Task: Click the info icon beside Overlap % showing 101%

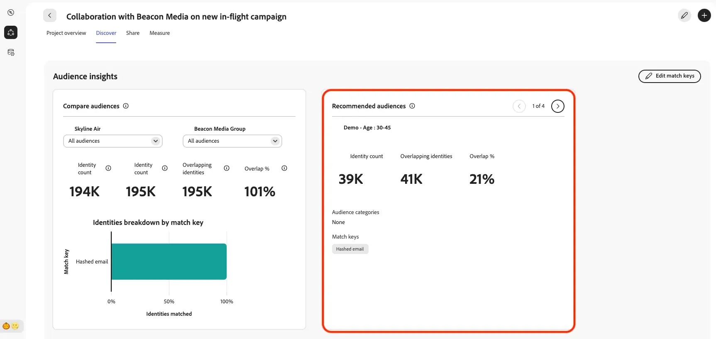Action: (284, 168)
